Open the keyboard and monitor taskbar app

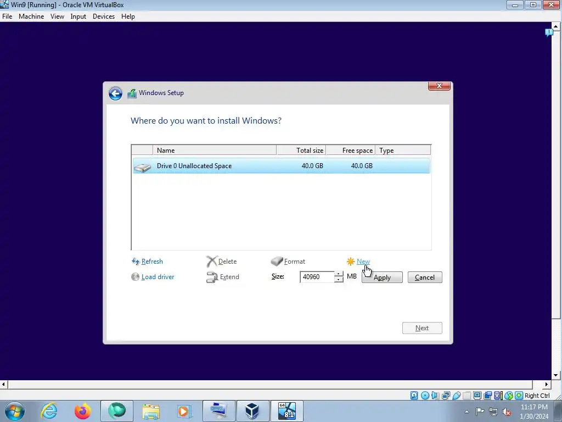(218, 411)
